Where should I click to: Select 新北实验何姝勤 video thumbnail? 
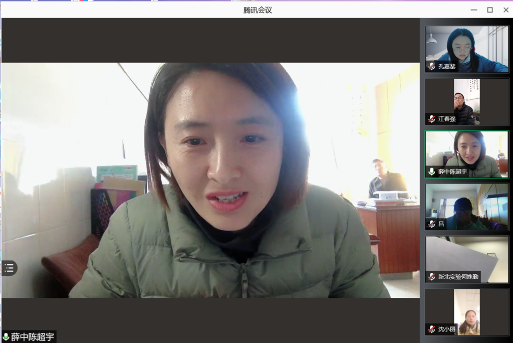[x=467, y=259]
